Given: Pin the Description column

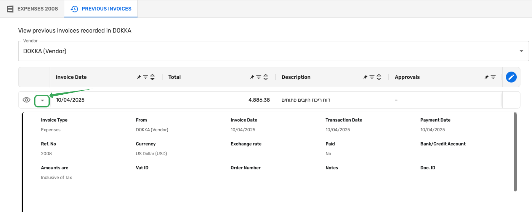Looking at the screenshot, I should pos(365,77).
